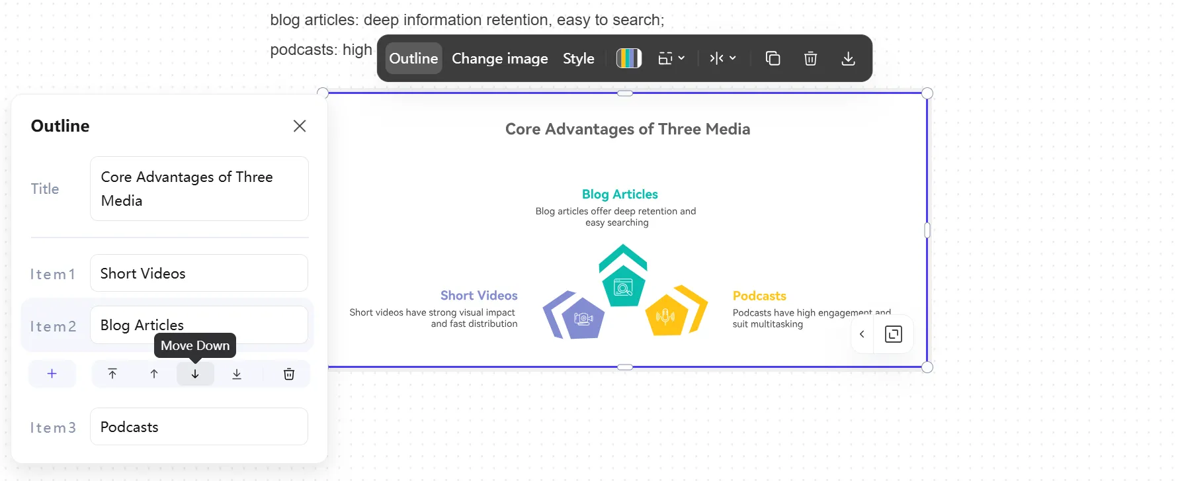Open the Outline tab in toolbar

click(x=413, y=58)
